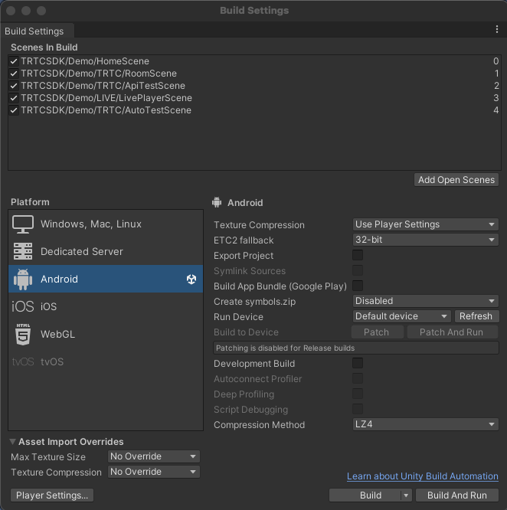Uncheck the HomeScene scene checkbox
The height and width of the screenshot is (510, 507).
pos(15,61)
